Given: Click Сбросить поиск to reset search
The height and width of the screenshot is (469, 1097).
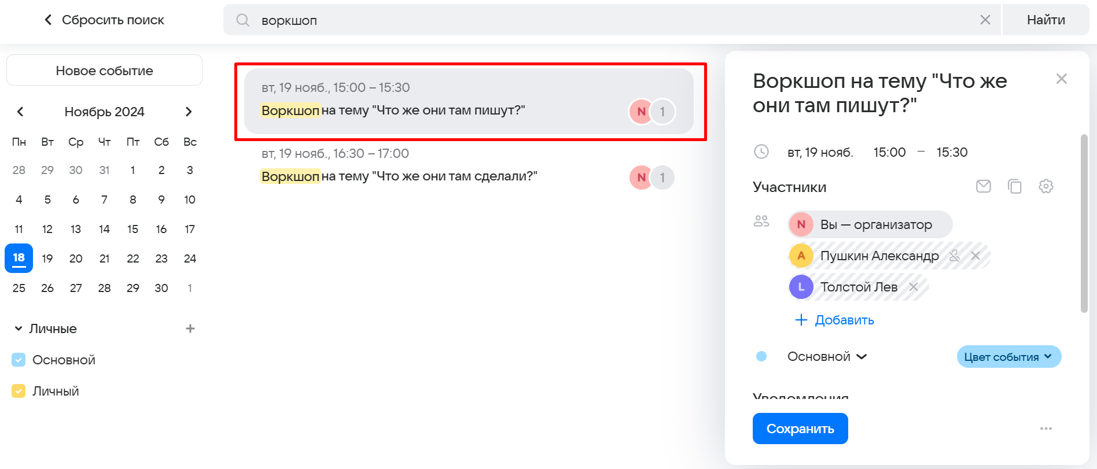Looking at the screenshot, I should pos(104,20).
